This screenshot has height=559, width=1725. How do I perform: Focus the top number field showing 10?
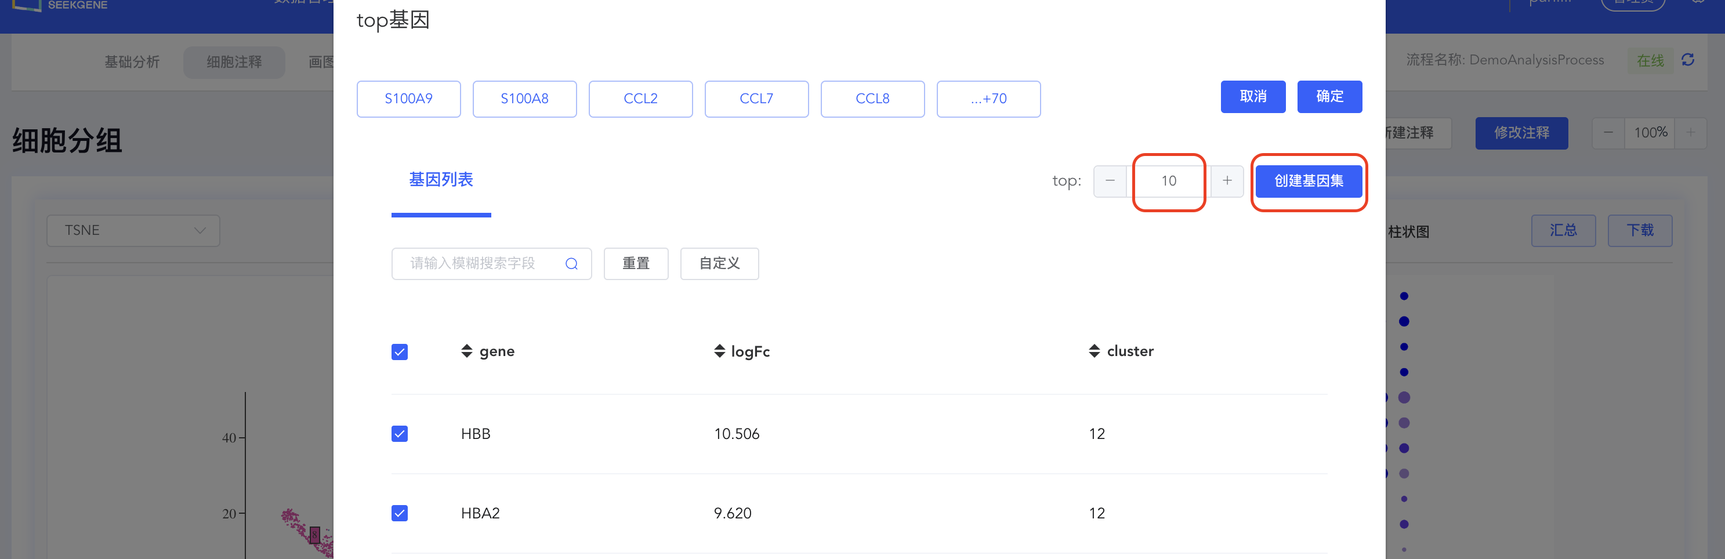pyautogui.click(x=1169, y=181)
